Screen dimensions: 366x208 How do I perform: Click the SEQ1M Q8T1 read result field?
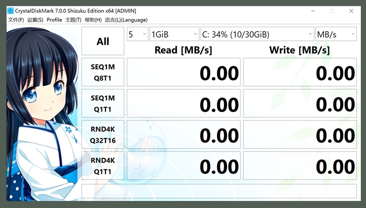[x=183, y=73]
